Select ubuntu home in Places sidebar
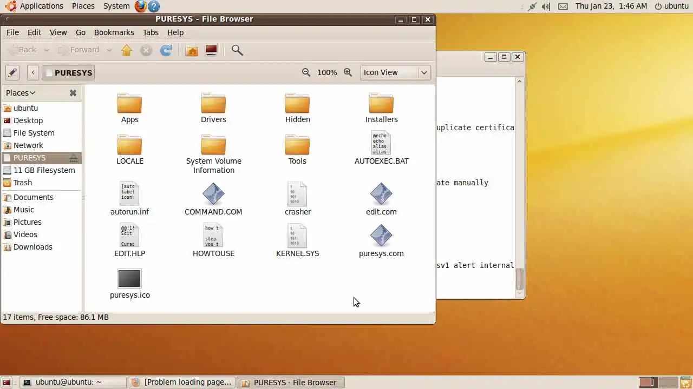The width and height of the screenshot is (693, 389). (x=41, y=108)
